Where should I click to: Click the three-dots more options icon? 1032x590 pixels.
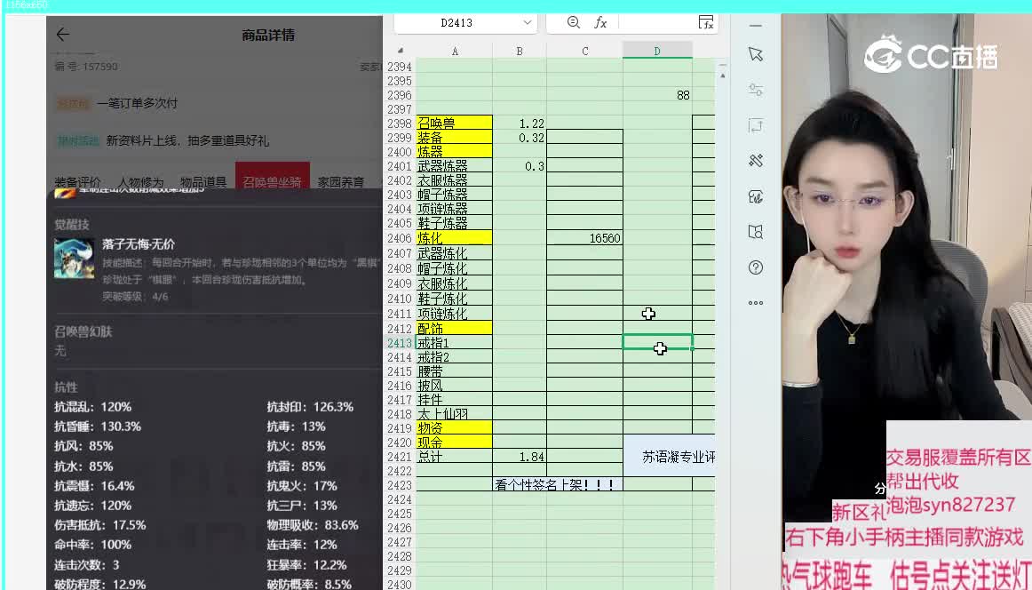tap(756, 303)
